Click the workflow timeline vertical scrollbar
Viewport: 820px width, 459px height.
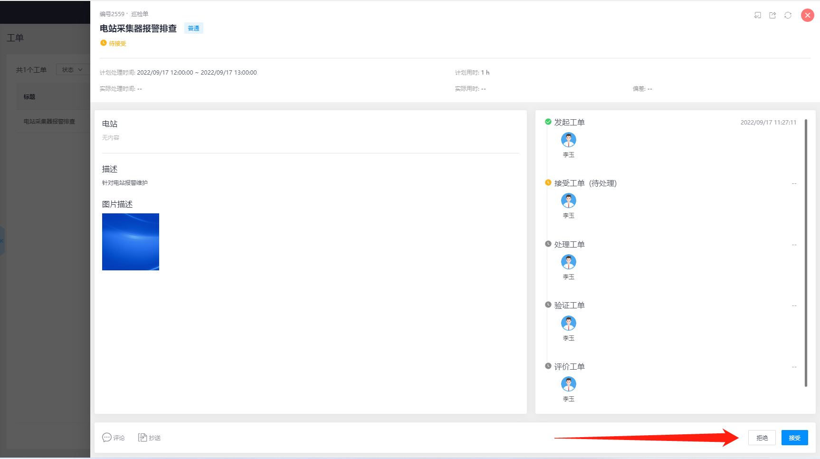(x=806, y=253)
